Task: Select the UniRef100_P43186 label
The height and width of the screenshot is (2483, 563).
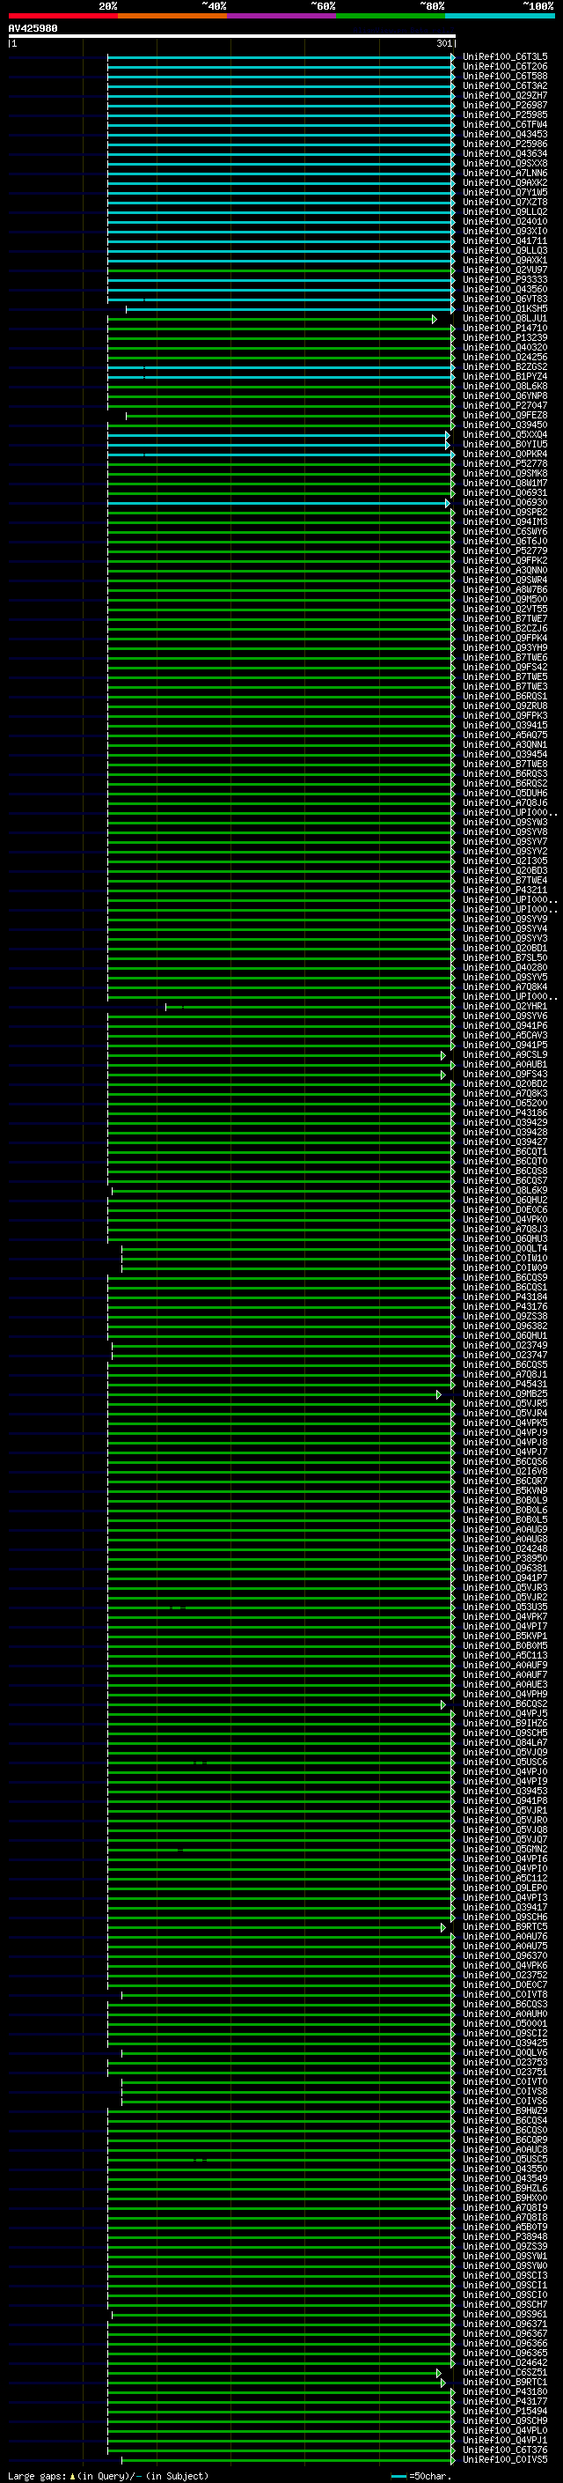Action: click(x=505, y=1112)
